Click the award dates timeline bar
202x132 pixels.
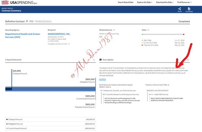pos(163,34)
